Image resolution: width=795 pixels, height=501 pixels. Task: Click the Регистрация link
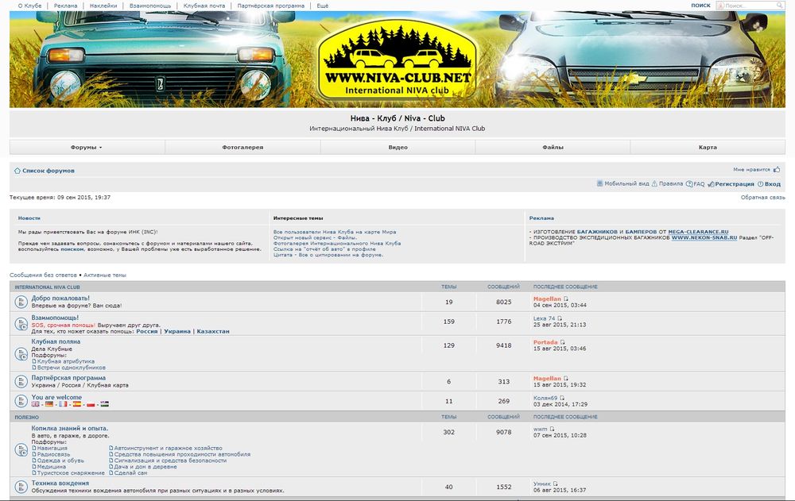pos(735,184)
